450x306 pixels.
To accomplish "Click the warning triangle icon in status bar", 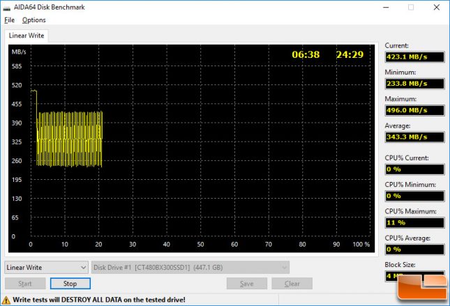I will coord(6,300).
